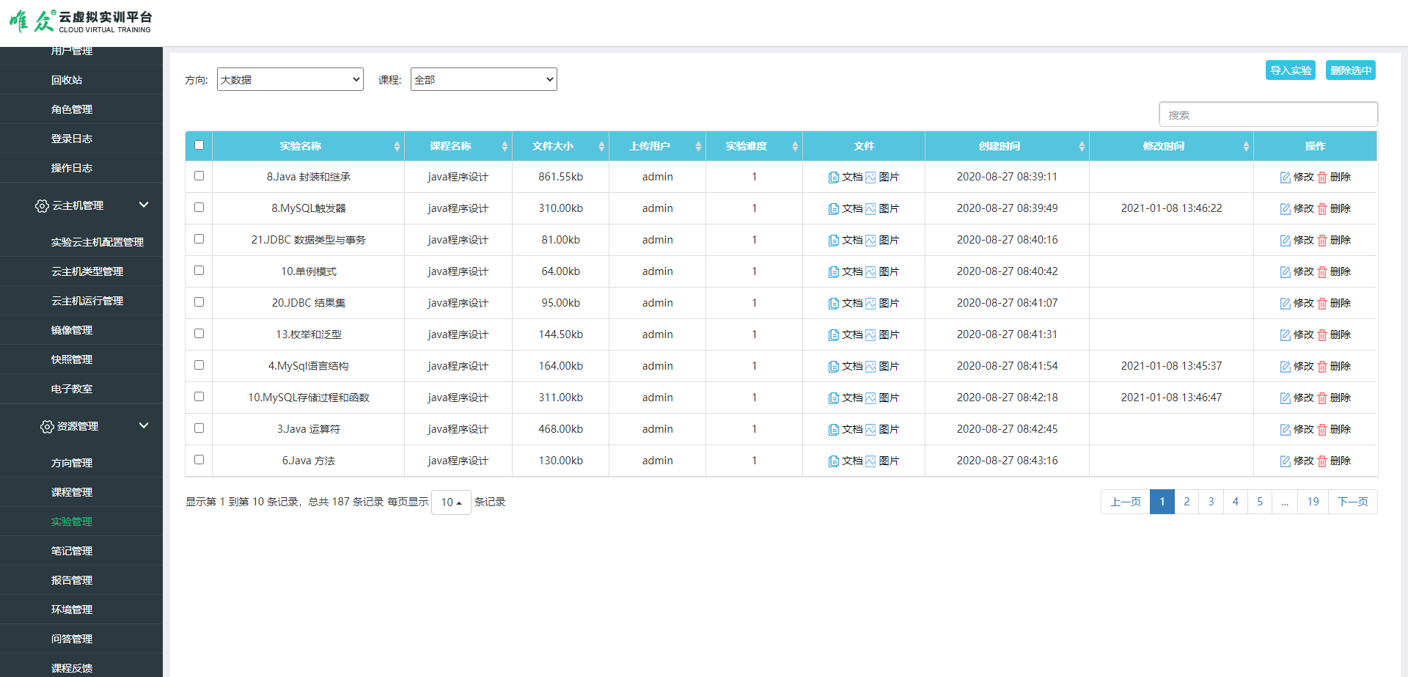Click the 搜索 search input field

1268,114
